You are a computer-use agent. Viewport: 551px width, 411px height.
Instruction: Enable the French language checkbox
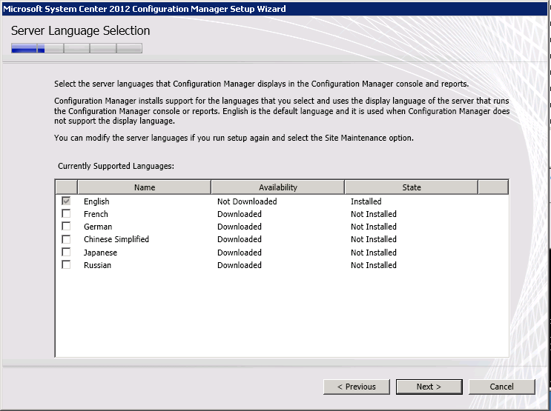pyautogui.click(x=66, y=213)
